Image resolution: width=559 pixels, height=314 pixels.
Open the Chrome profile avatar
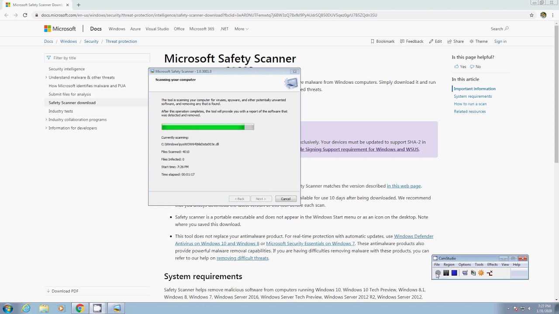pos(543,15)
